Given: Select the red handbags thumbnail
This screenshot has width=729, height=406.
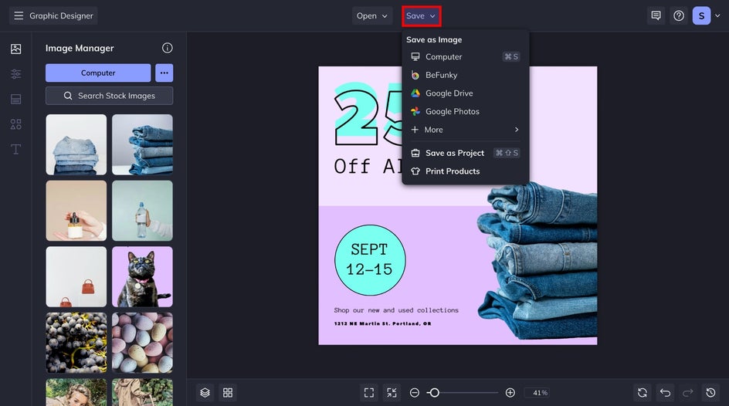Looking at the screenshot, I should click(x=76, y=277).
